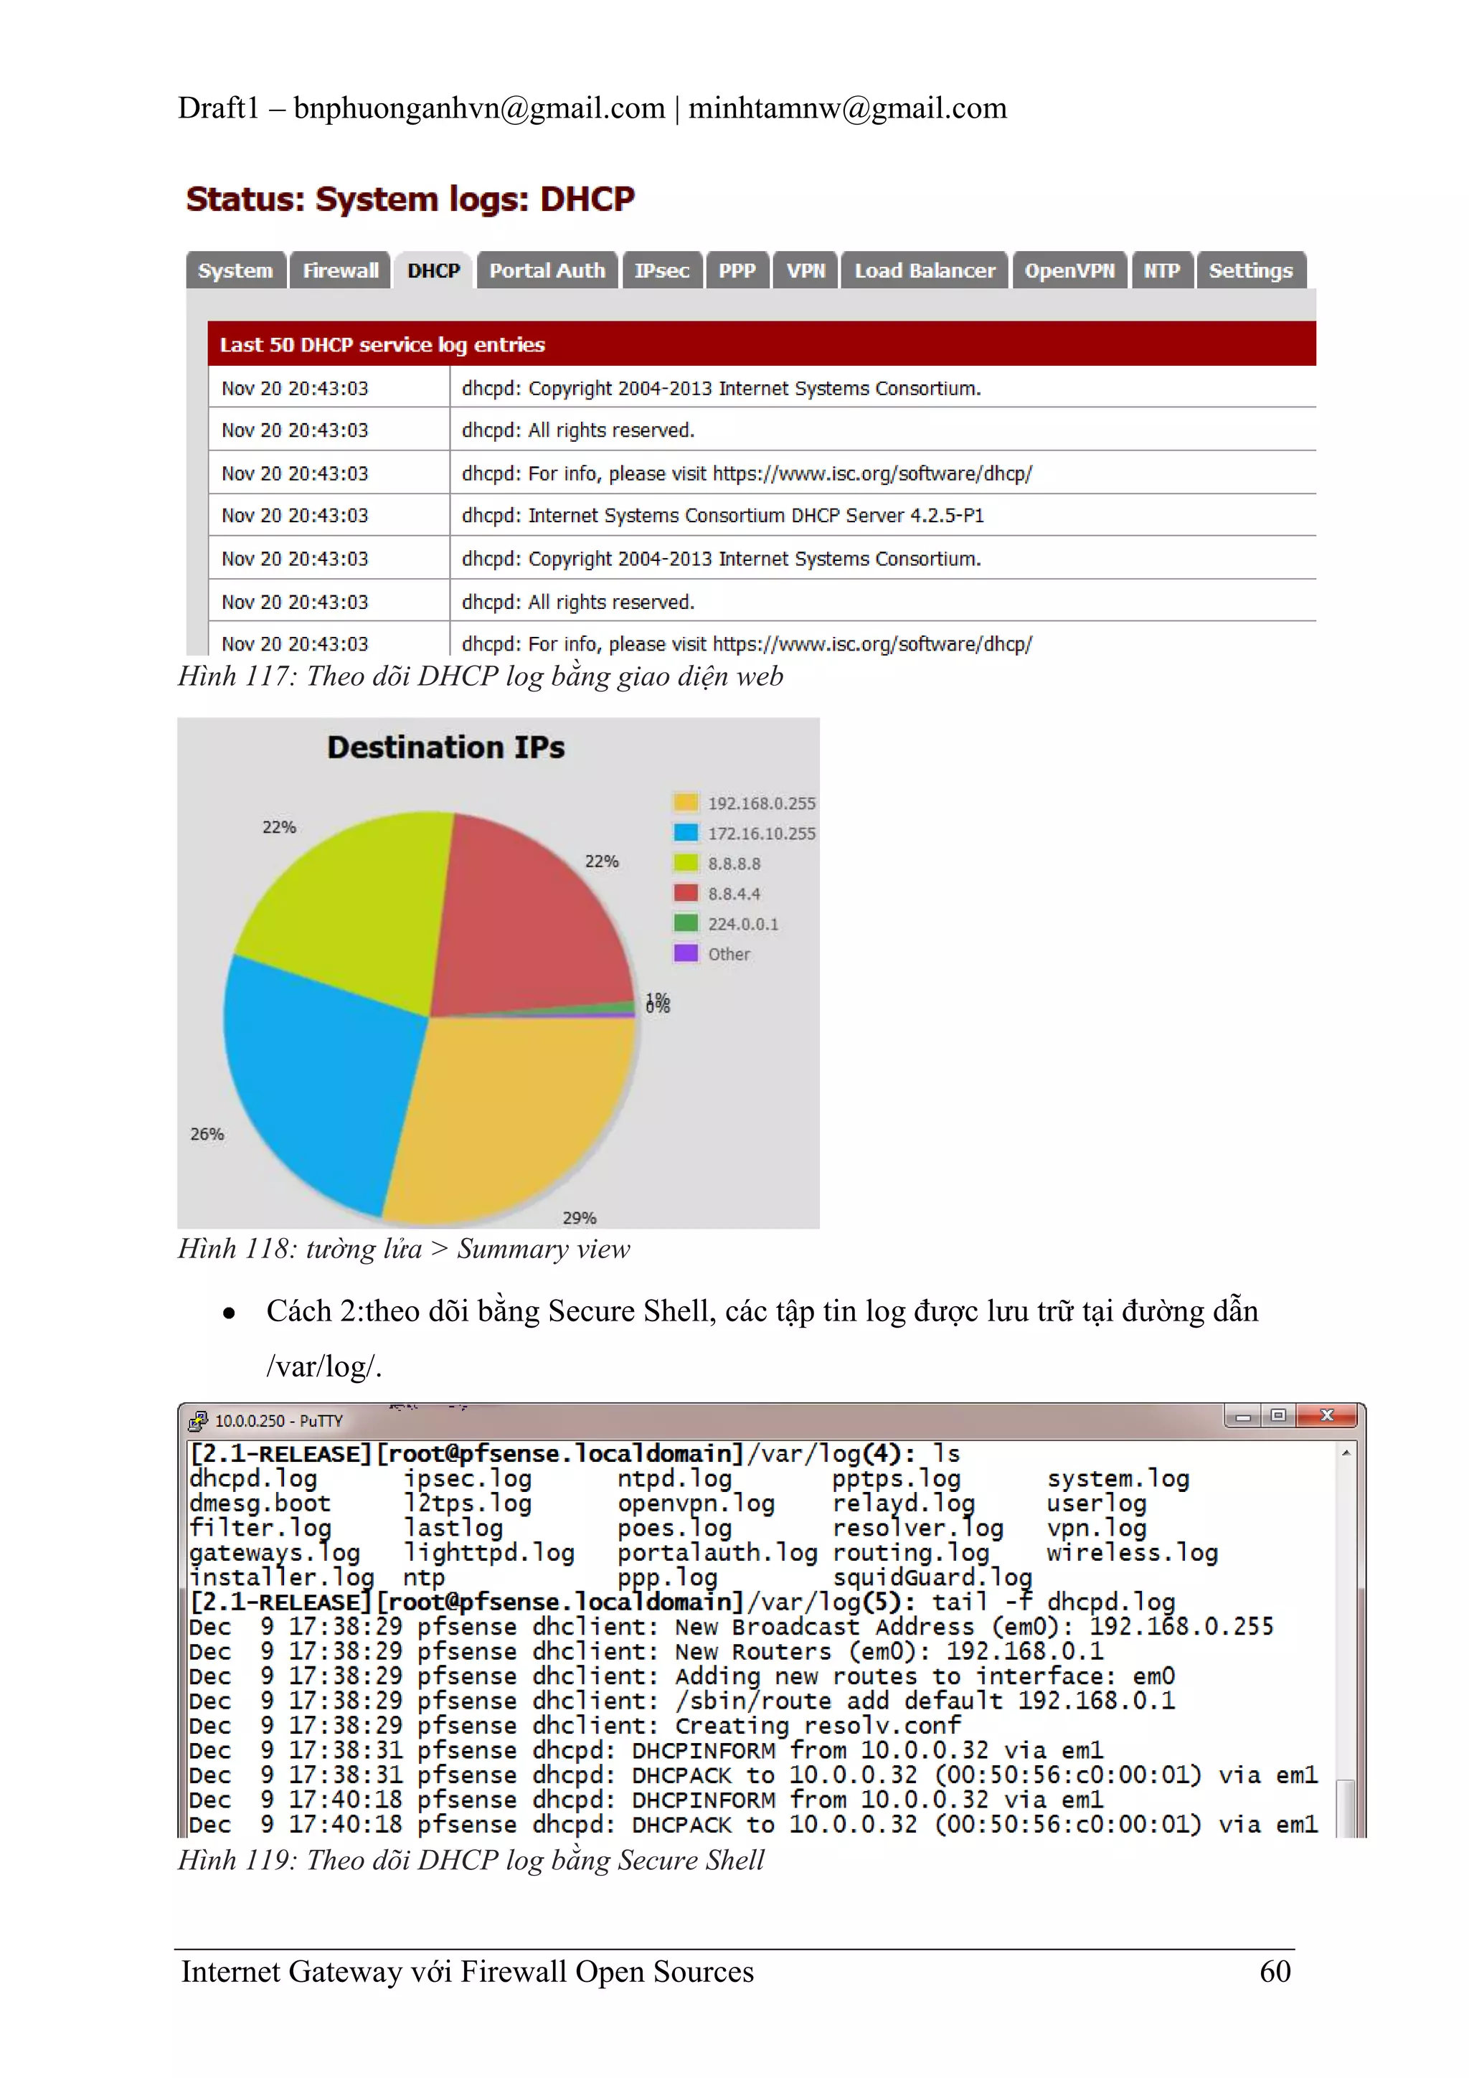Viewport: 1469px width, 2078px height.
Task: Click the 'New Broadcast Address (em0)' line
Action: coord(732,1628)
